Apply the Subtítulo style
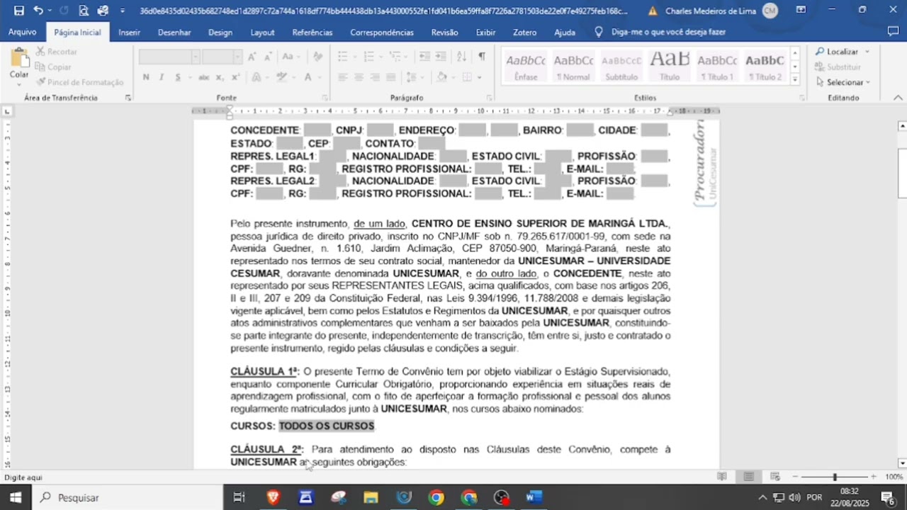 [x=621, y=67]
